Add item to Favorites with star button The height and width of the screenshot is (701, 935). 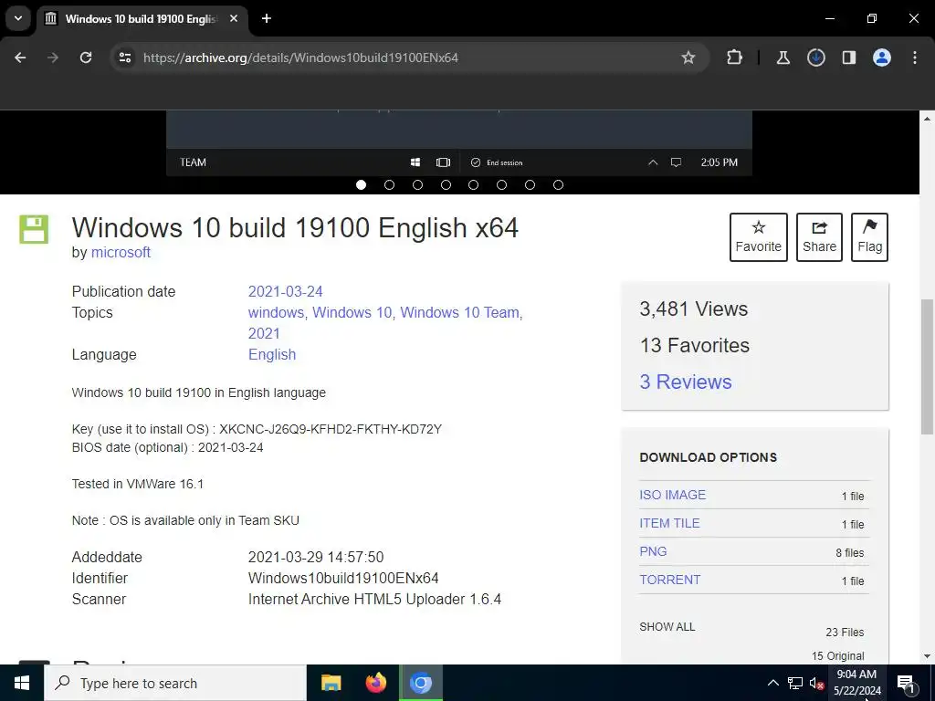(759, 237)
